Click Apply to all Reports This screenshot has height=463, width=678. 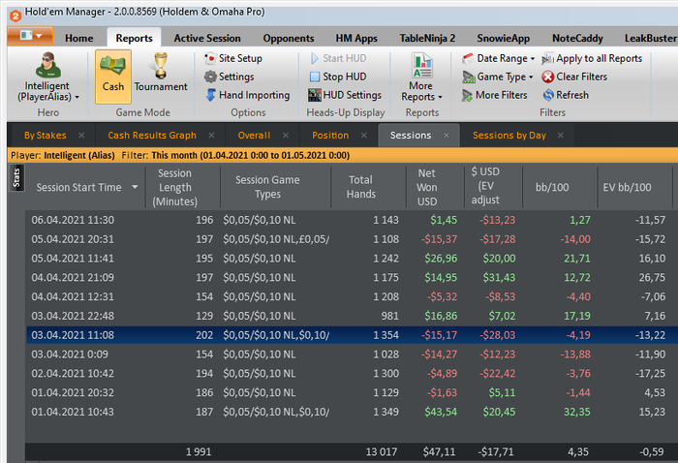click(592, 58)
